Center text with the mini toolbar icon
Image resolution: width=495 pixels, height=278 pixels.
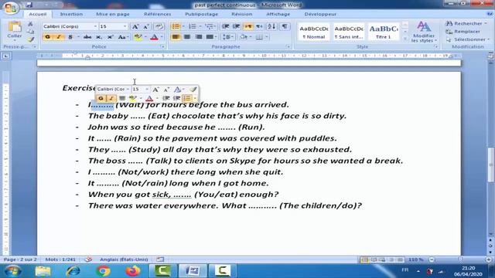click(122, 98)
